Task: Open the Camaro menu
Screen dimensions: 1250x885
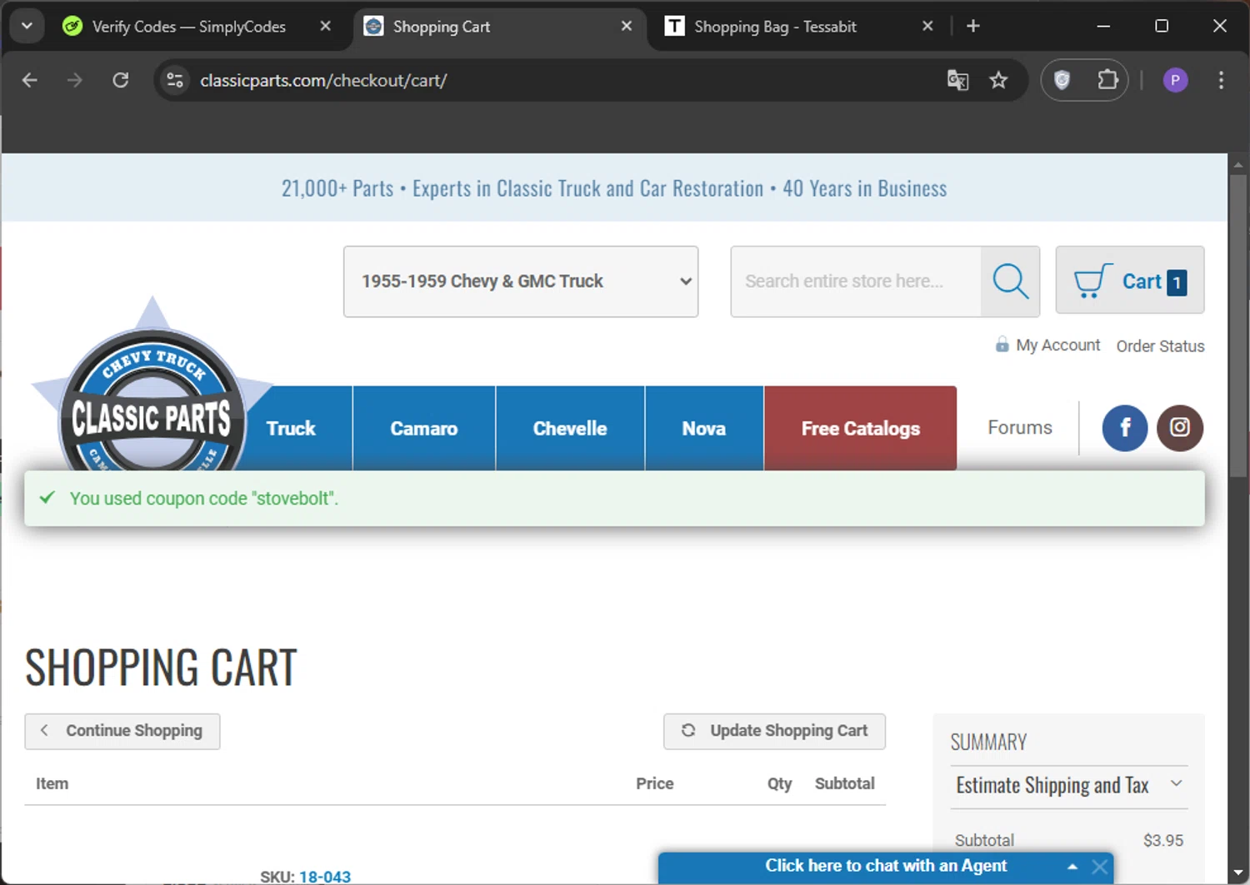Action: 424,429
